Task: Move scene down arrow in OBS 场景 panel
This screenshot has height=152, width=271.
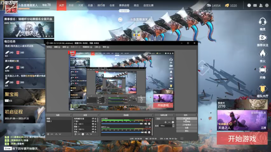Action: click(x=60, y=134)
